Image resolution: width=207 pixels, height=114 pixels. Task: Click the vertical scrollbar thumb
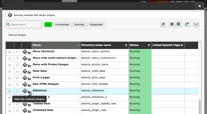[200, 107]
